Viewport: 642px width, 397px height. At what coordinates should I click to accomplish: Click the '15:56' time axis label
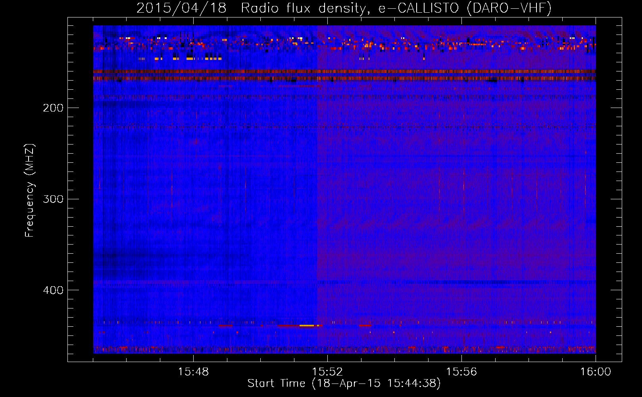coord(461,372)
